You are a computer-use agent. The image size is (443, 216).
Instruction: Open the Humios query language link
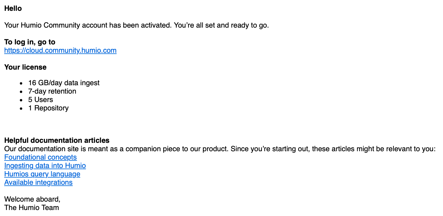[42, 174]
